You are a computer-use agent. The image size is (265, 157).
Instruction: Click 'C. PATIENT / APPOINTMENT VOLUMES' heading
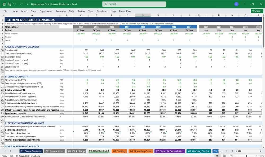click(x=24, y=123)
